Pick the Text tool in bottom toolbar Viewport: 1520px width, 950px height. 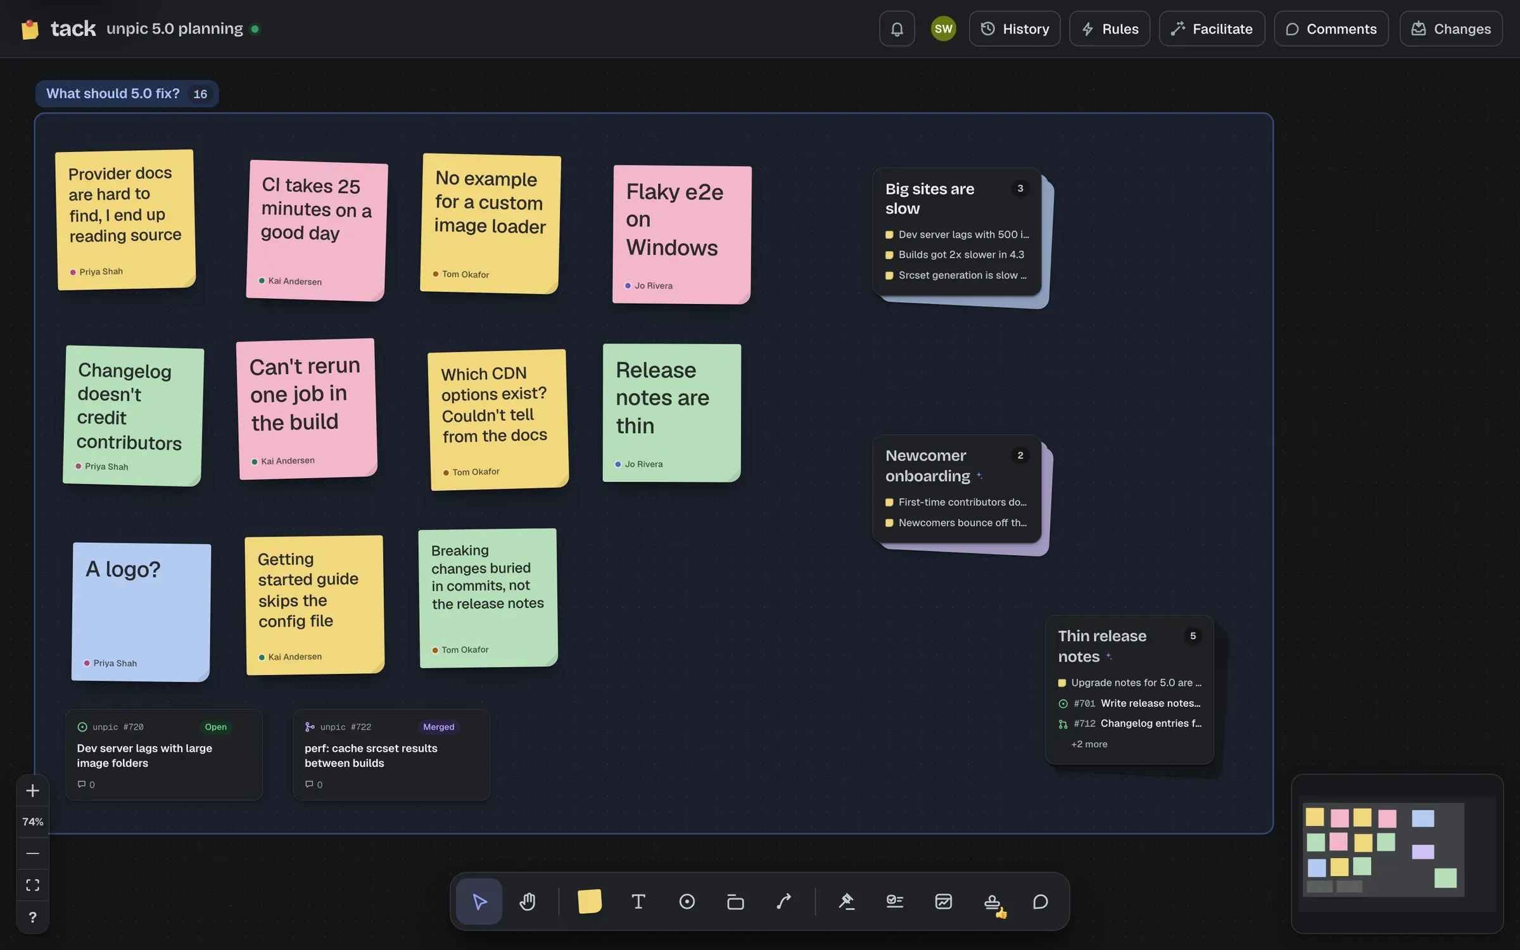coord(638,901)
